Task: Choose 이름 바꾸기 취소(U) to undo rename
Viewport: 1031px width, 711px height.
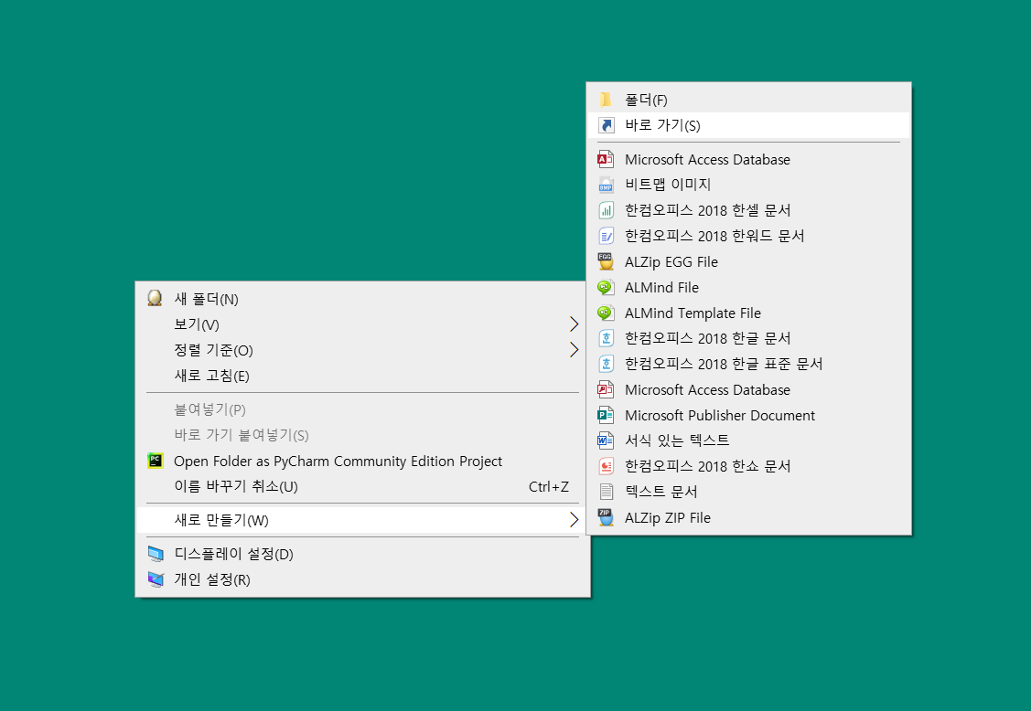Action: click(x=362, y=486)
